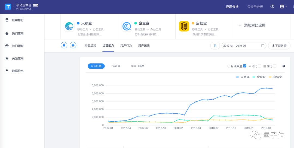Check the 同比 checkbox
The image size is (294, 148).
click(x=275, y=66)
